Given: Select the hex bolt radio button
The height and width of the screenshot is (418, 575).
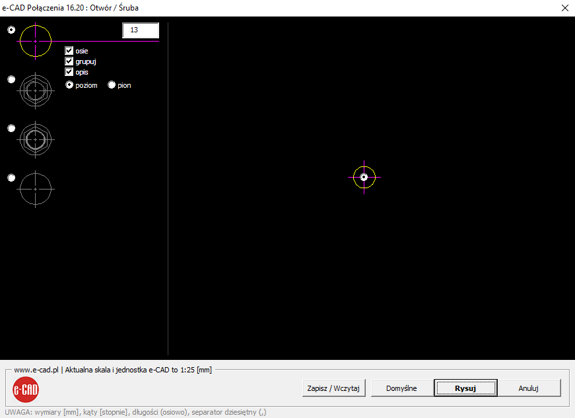Looking at the screenshot, I should tap(11, 79).
